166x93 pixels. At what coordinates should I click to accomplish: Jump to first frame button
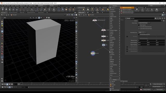tap(3, 84)
